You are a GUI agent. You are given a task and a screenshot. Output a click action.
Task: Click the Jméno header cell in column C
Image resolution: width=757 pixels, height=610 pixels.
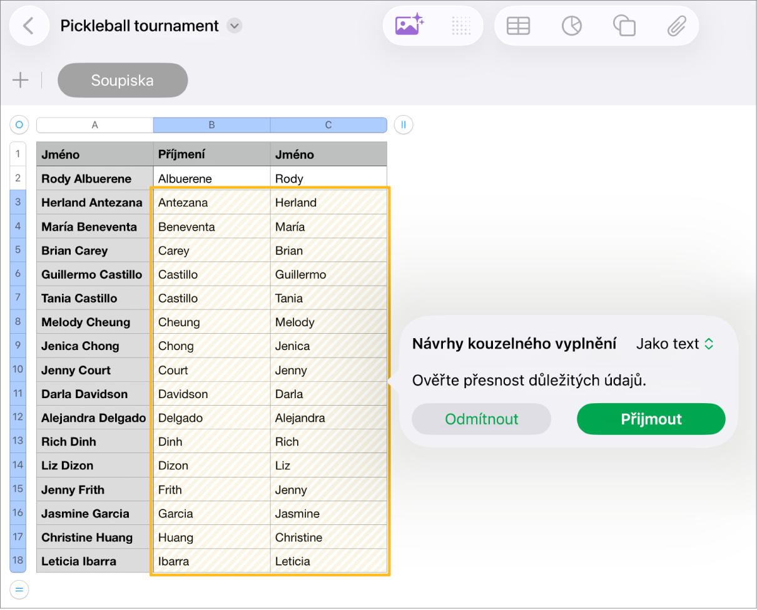click(x=328, y=154)
